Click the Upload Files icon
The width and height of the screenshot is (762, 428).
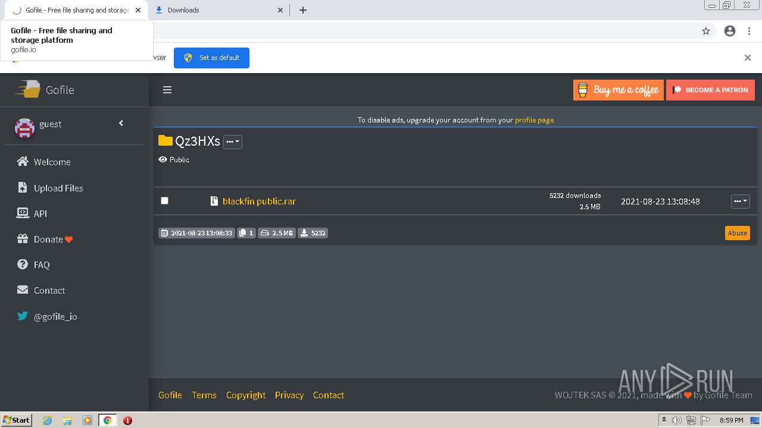23,187
